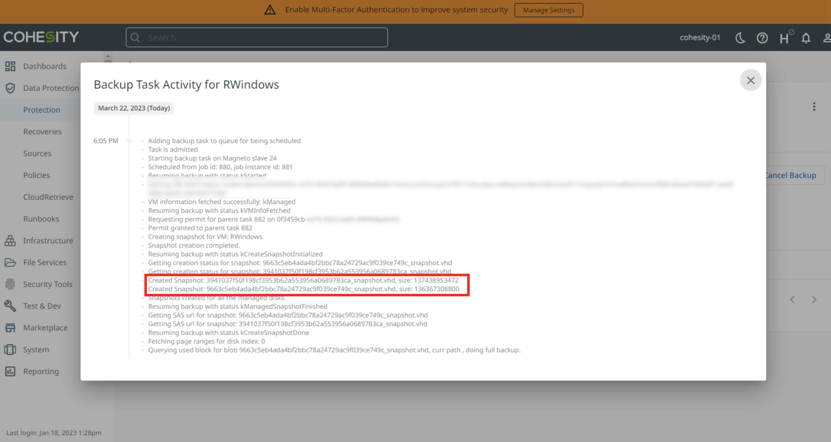Viewport: 831px width, 442px height.
Task: Click the cohesity-01 cluster name
Action: point(700,37)
